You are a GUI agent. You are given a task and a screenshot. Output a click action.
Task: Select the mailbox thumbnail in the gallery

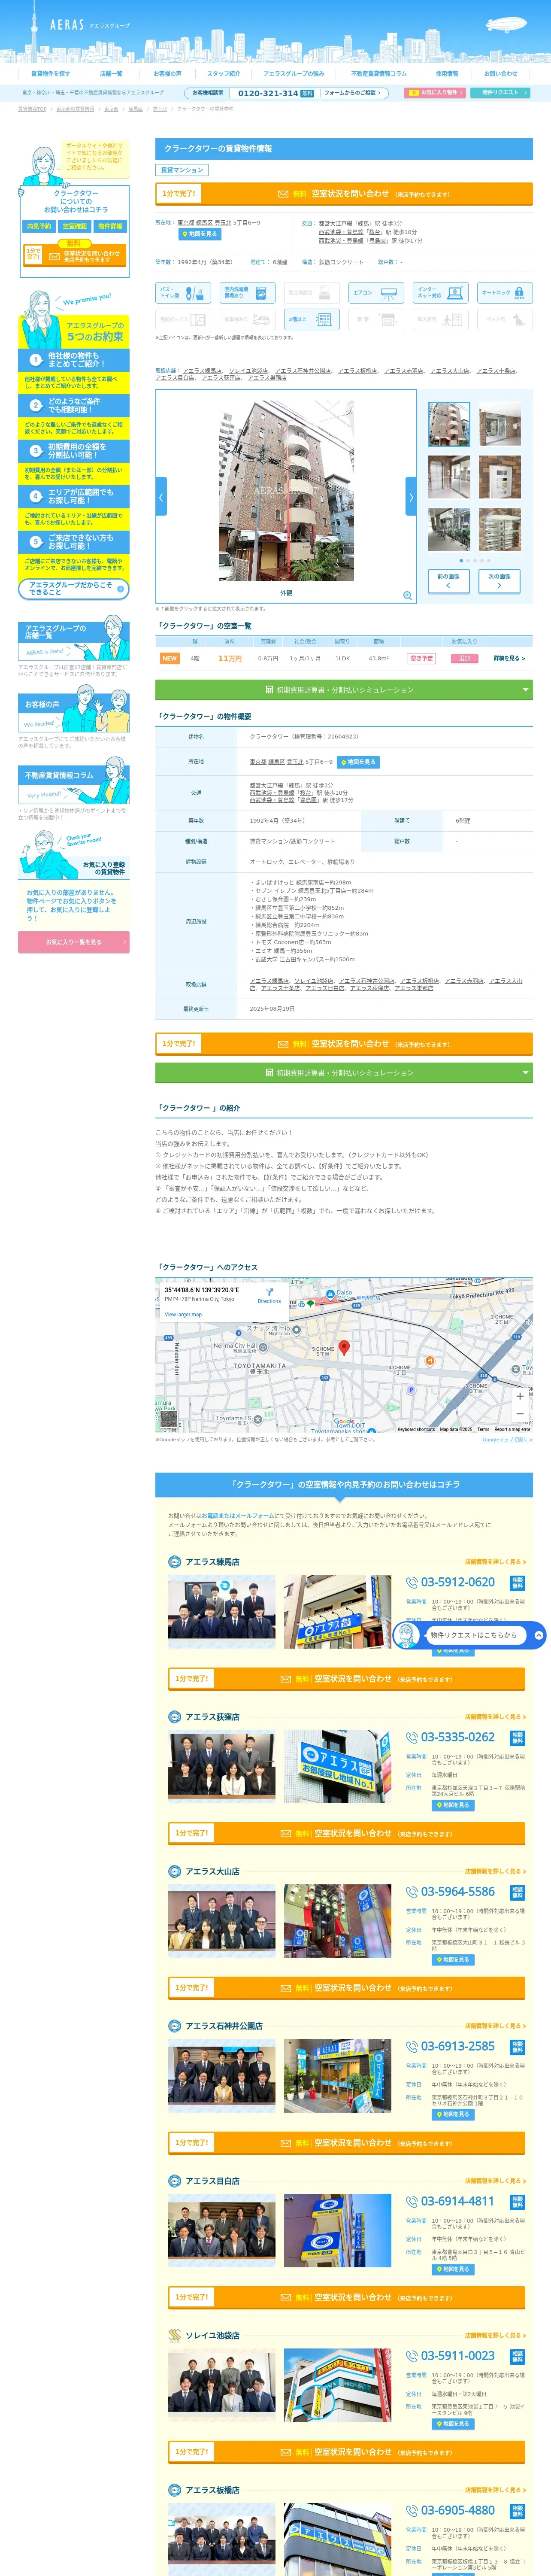(499, 530)
